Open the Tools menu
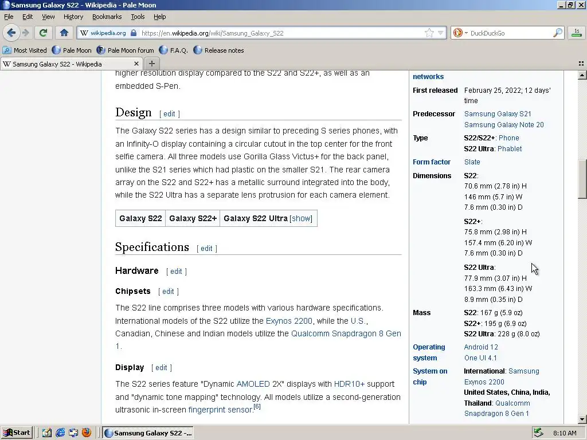587x440 pixels. tap(138, 17)
